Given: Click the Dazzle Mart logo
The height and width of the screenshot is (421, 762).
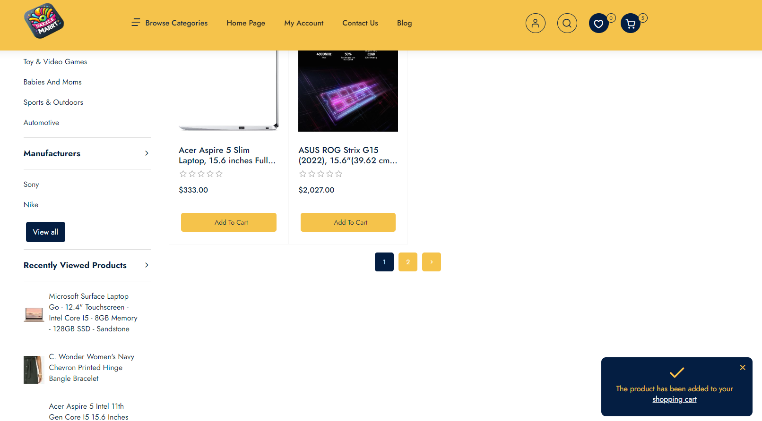Looking at the screenshot, I should [44, 21].
